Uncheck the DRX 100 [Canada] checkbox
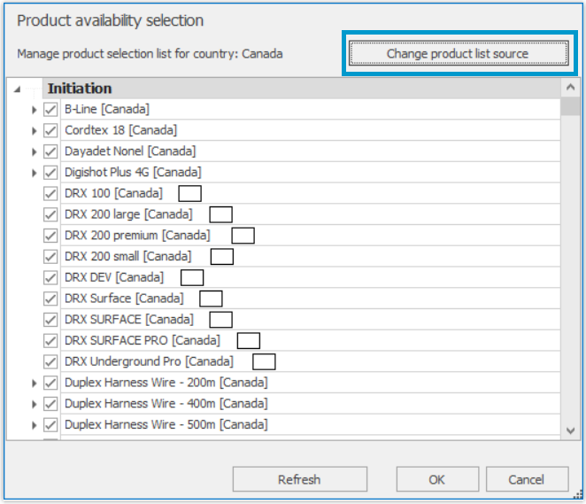This screenshot has width=586, height=504. pos(50,194)
